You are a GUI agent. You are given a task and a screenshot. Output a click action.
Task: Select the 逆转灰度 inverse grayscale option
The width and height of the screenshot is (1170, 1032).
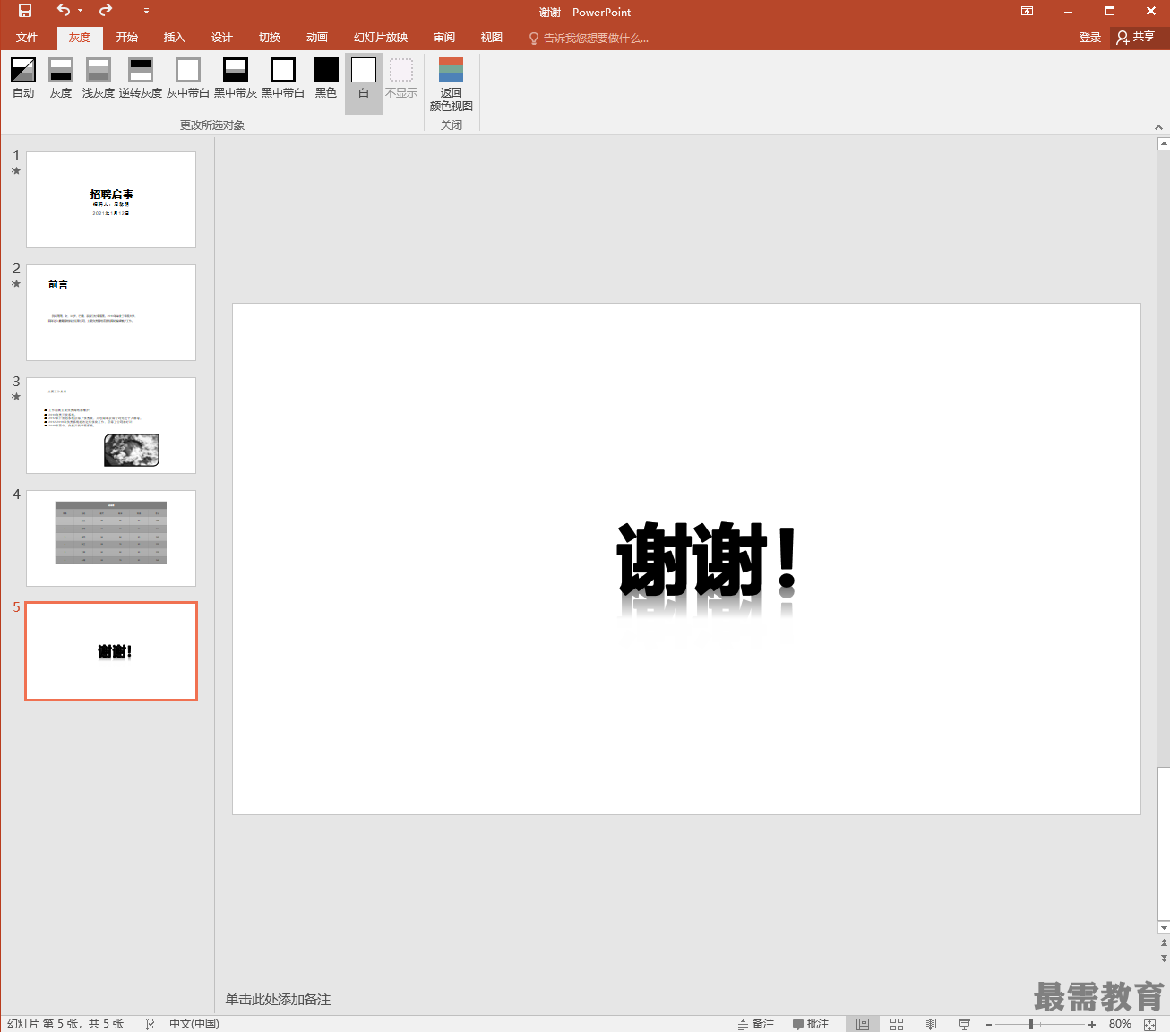point(141,79)
